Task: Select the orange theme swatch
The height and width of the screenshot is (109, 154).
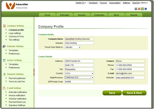Action: coord(139,9)
